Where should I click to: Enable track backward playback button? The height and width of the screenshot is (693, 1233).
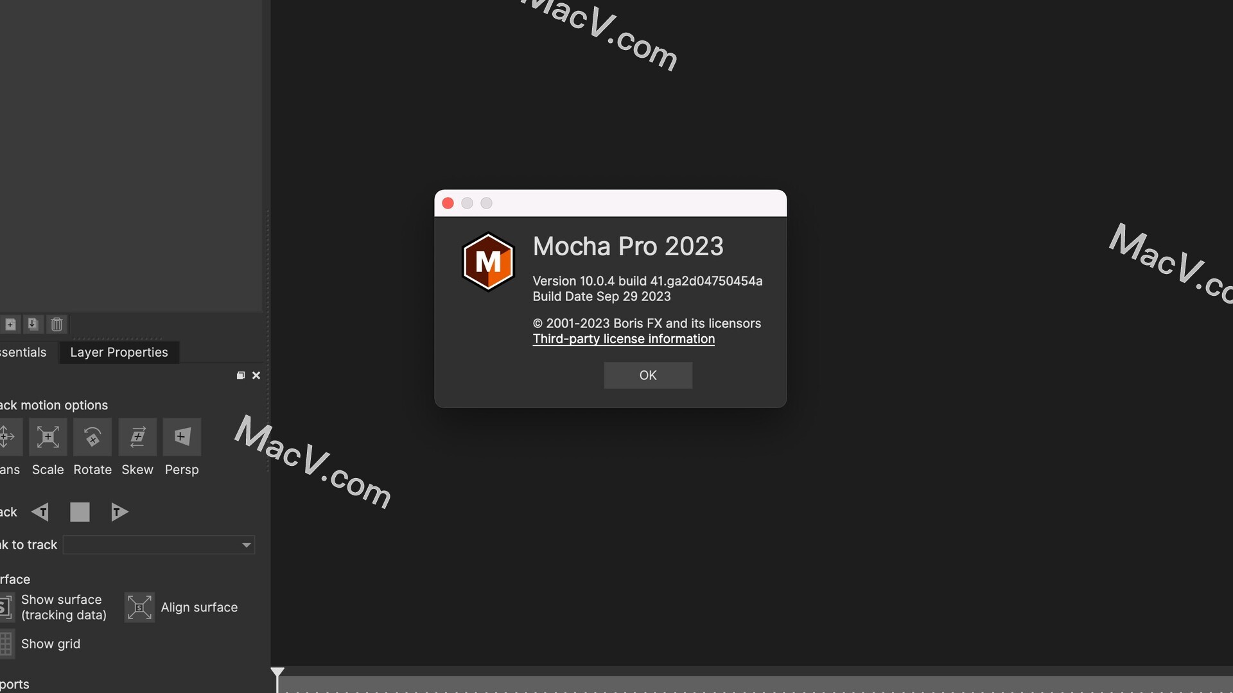(39, 511)
